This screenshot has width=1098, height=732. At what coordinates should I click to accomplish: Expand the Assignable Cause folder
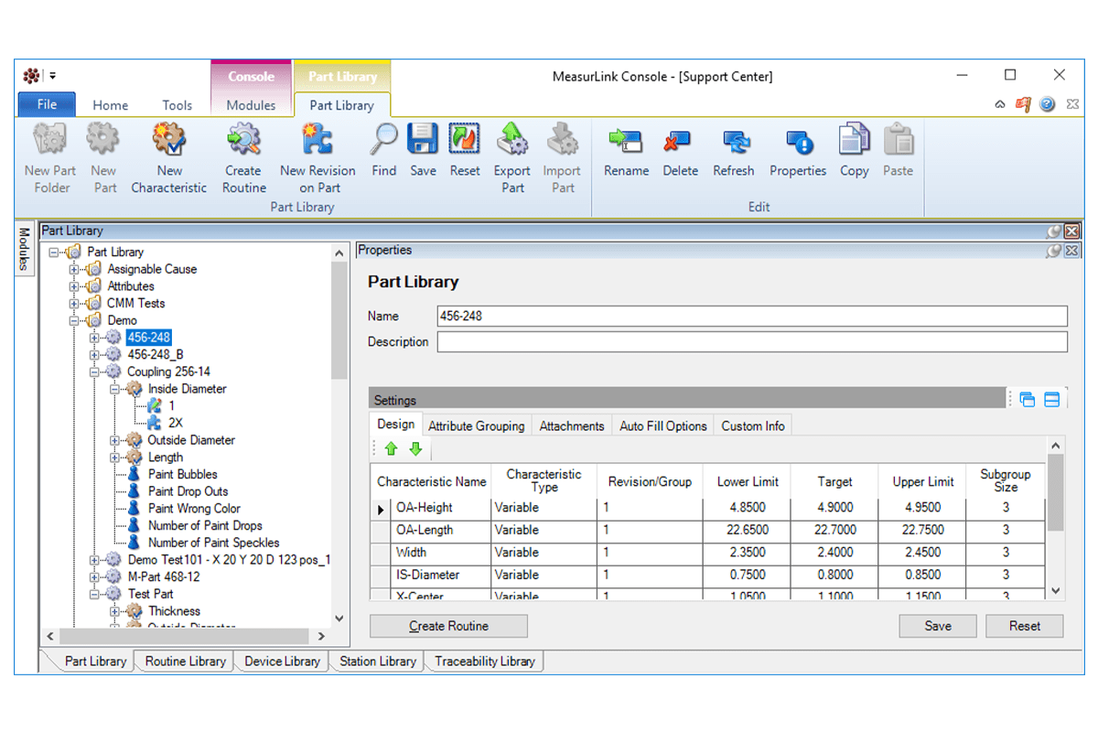[75, 269]
